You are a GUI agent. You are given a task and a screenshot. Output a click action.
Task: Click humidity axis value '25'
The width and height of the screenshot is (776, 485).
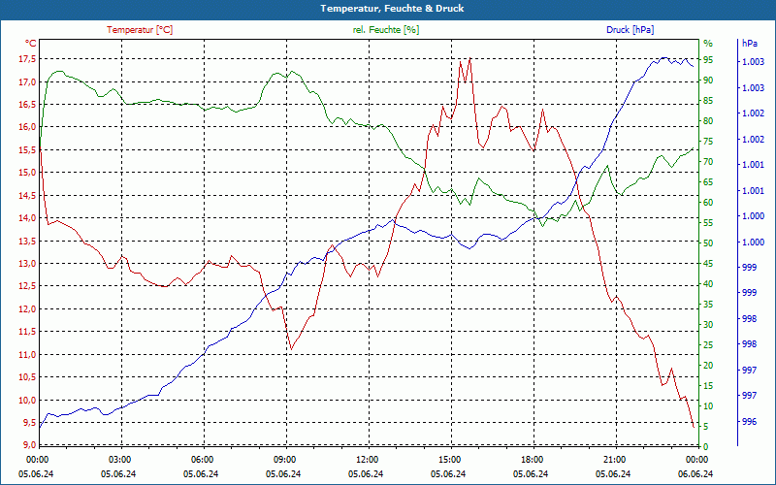click(708, 345)
